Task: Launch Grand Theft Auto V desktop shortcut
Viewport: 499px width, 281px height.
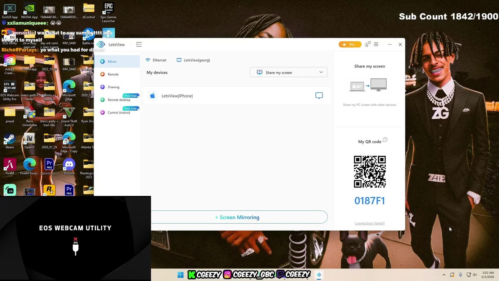Action: [69, 117]
